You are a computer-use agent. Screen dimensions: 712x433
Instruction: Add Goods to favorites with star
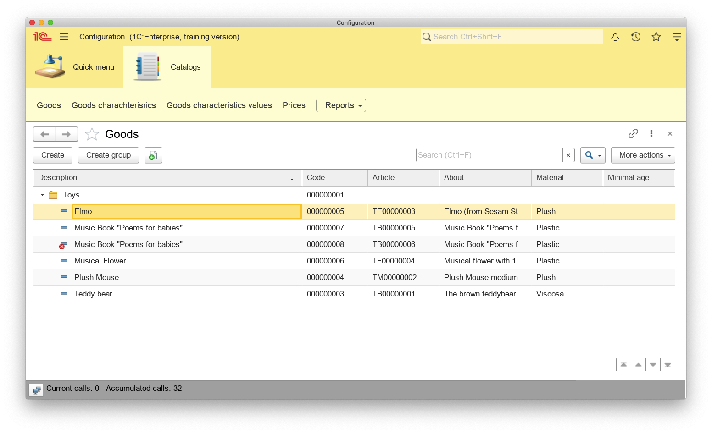point(92,134)
